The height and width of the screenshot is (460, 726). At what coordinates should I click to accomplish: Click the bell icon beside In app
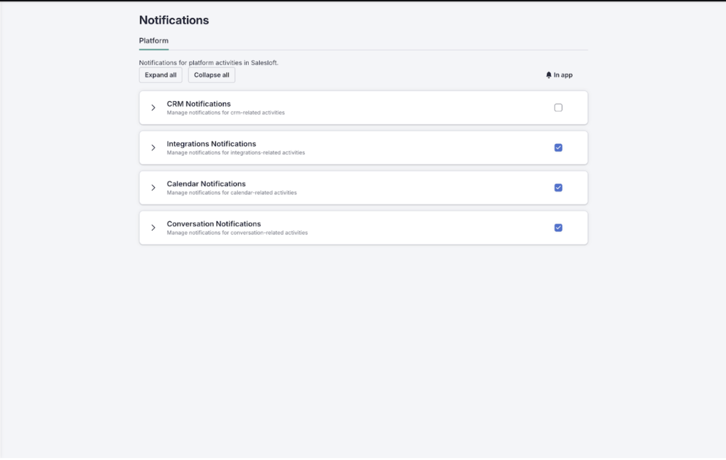click(548, 75)
